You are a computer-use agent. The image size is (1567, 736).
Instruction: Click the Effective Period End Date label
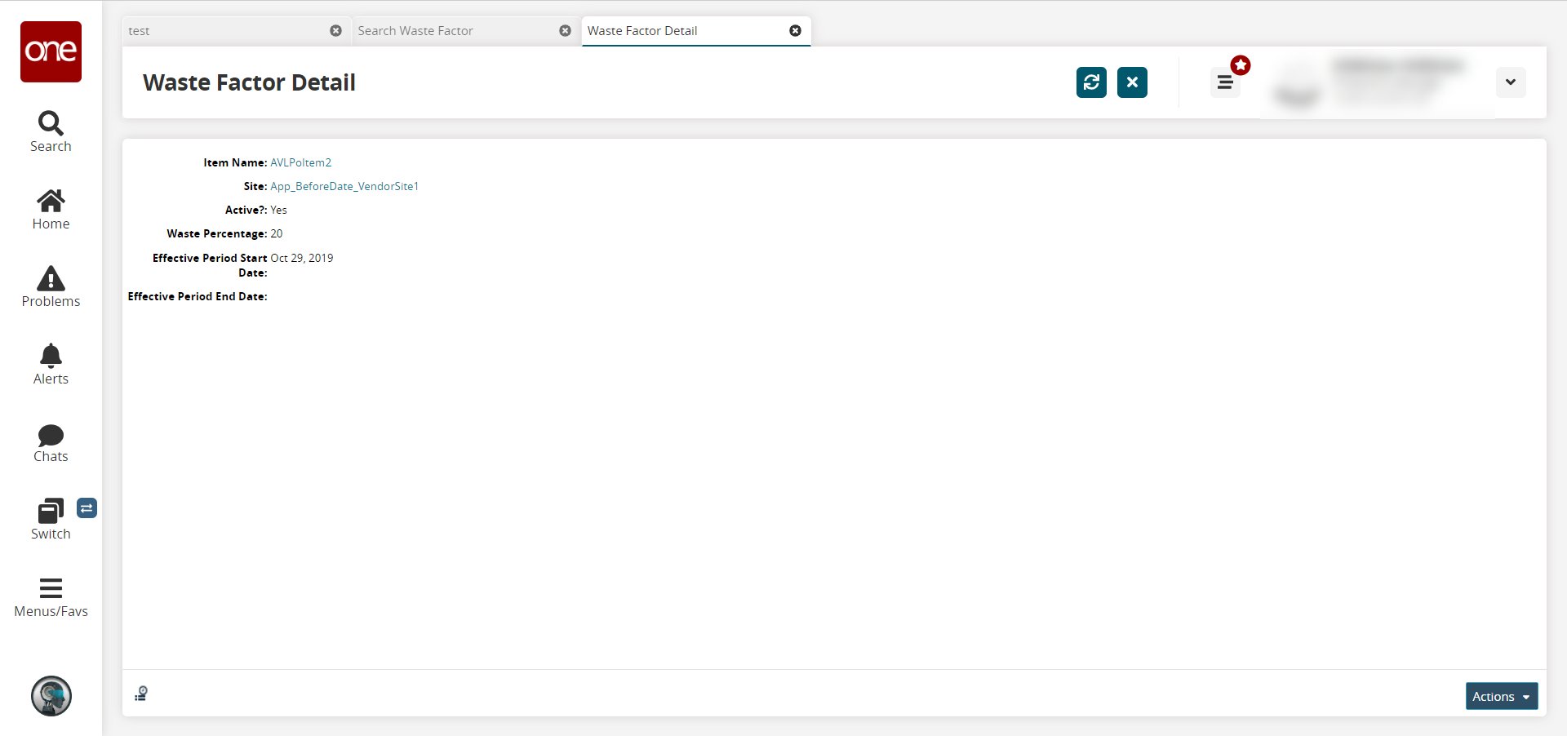[x=198, y=297]
